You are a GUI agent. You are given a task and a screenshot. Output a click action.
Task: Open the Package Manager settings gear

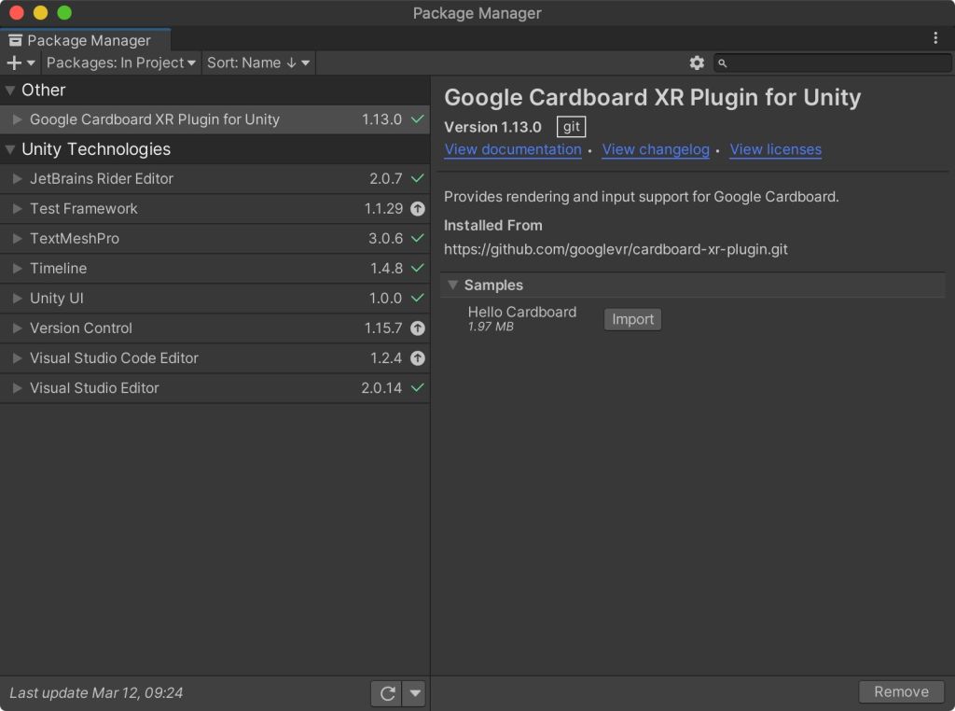pyautogui.click(x=697, y=63)
